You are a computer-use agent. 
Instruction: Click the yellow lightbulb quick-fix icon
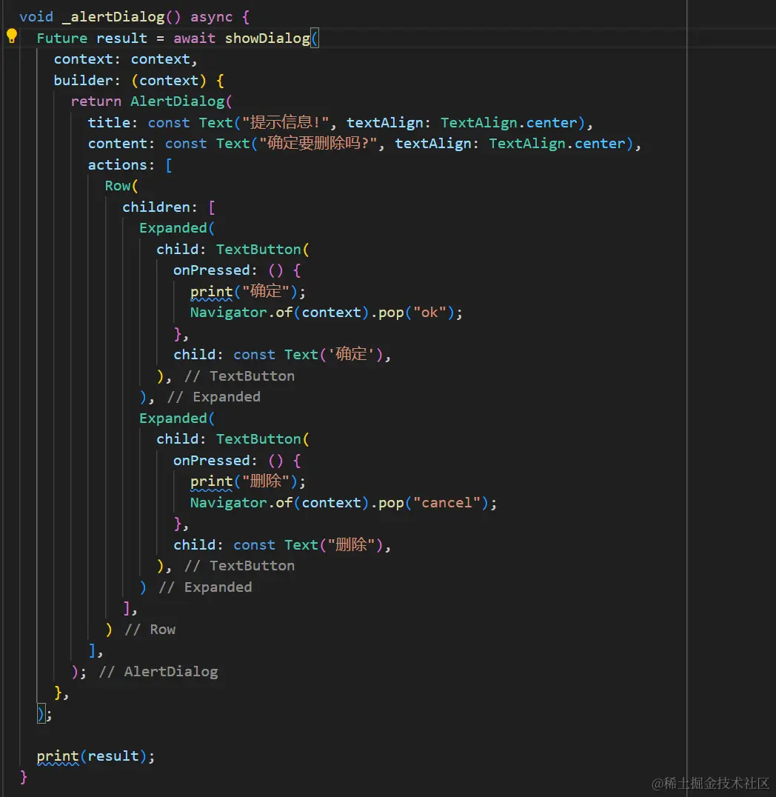click(x=12, y=36)
